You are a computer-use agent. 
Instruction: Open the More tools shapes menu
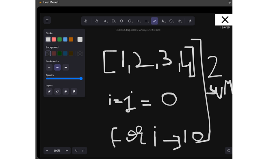coord(190,21)
